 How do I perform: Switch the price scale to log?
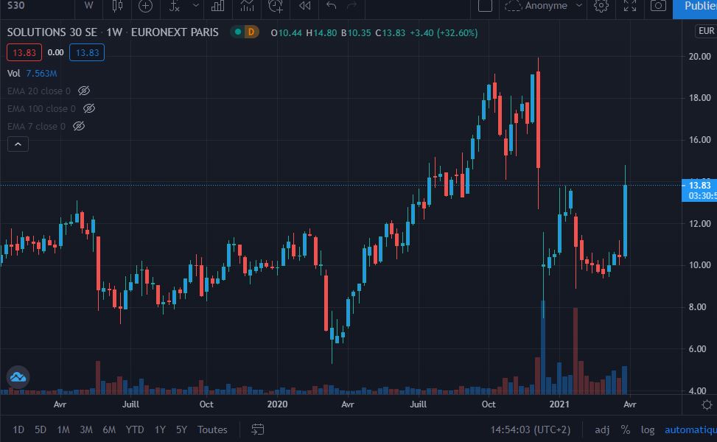(648, 429)
